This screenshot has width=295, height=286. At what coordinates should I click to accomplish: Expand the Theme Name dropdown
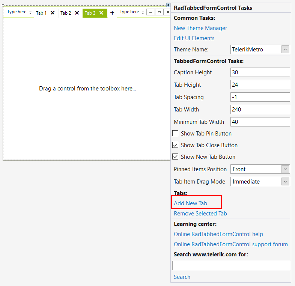click(x=285, y=49)
